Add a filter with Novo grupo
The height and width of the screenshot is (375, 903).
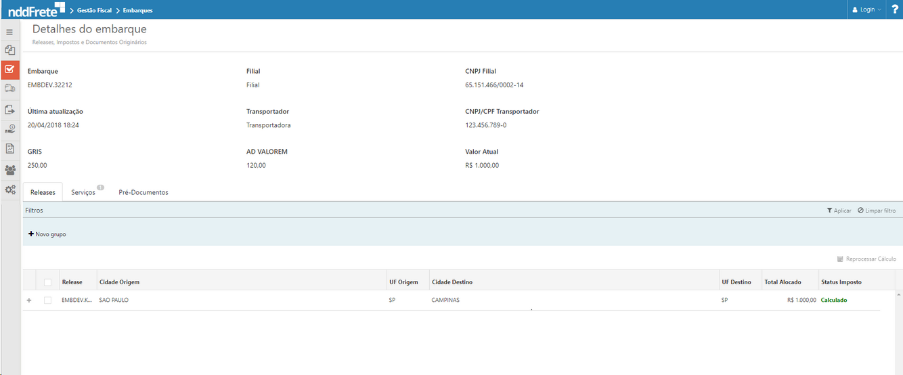(47, 234)
